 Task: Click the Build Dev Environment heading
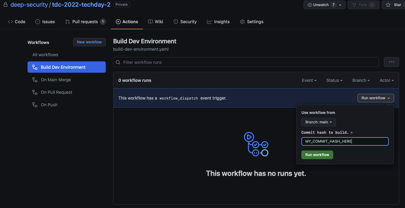click(x=145, y=41)
